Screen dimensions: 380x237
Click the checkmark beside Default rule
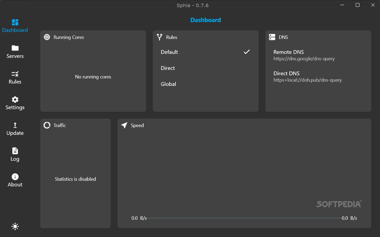coord(247,52)
